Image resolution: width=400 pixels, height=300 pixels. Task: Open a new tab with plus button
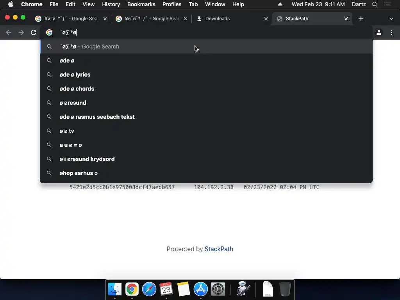pos(361,19)
